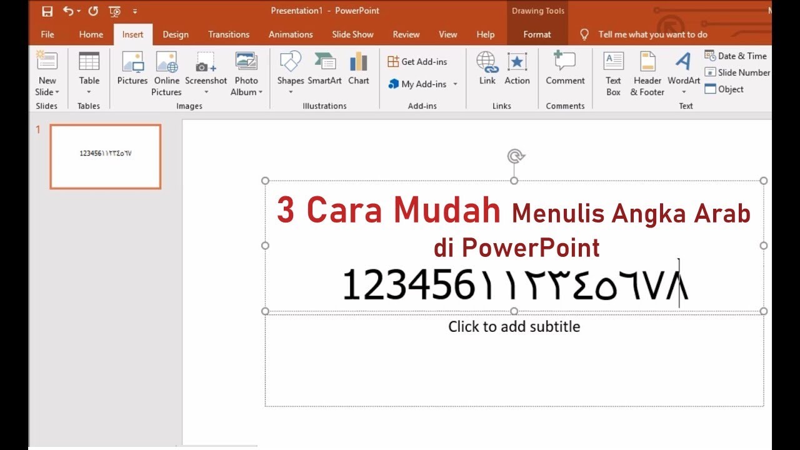This screenshot has height=450, width=800.
Task: Start presentation from beginning icon
Action: [x=114, y=11]
